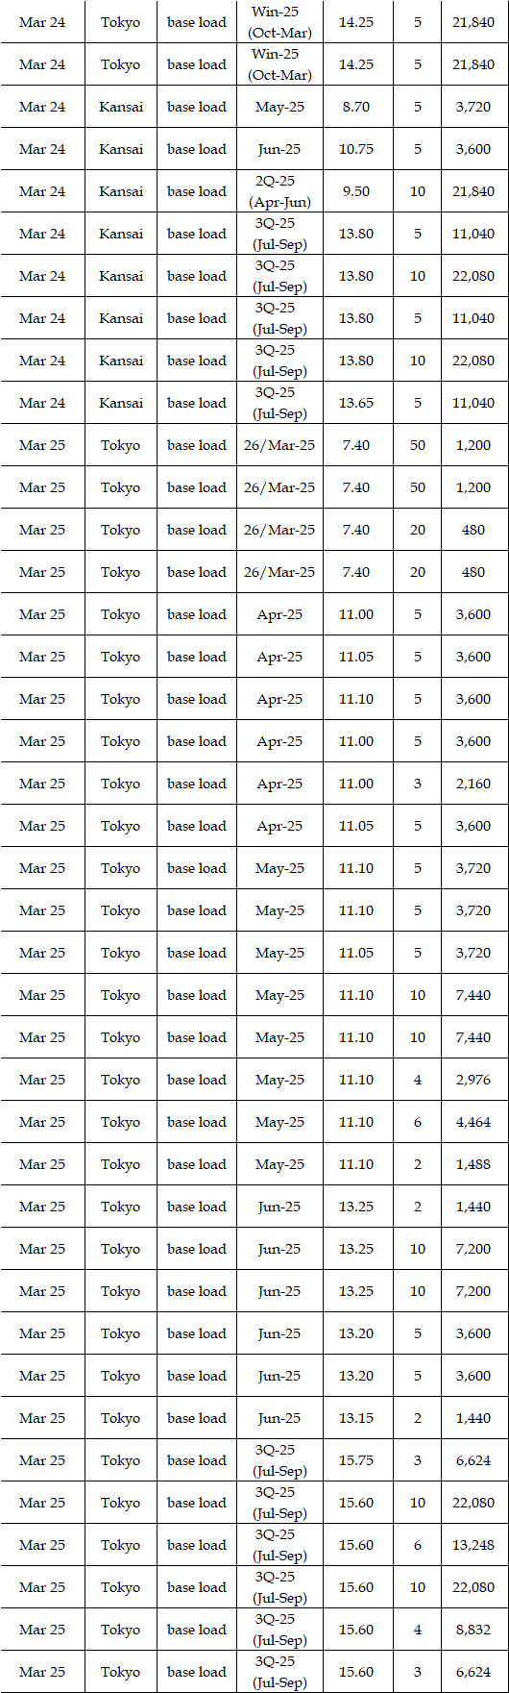Image resolution: width=509 pixels, height=1693 pixels.
Task: Select the 2Q-25 (Apr-Jun) period cell
Action: pos(279,191)
